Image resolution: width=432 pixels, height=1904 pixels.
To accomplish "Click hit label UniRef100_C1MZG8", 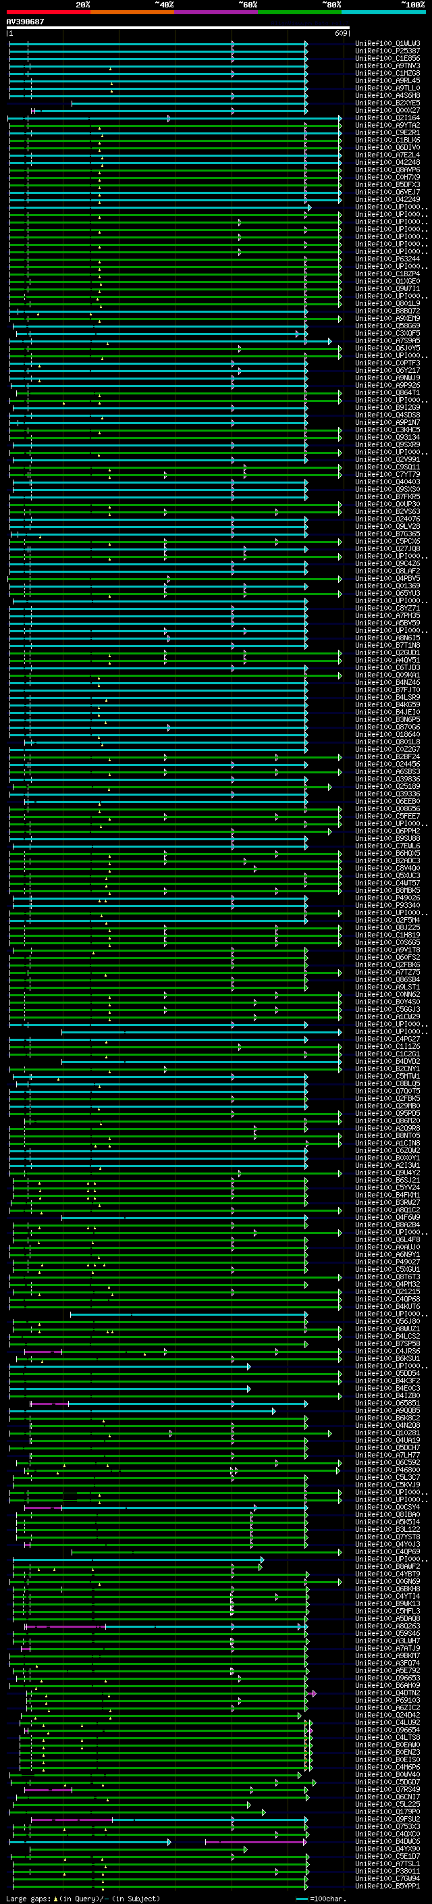I will pos(387,73).
